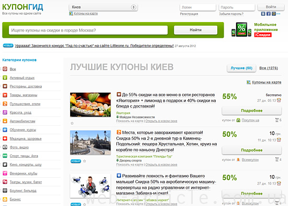288x206 pixels.
Task: Click the Все category icon
Action: click(5, 69)
